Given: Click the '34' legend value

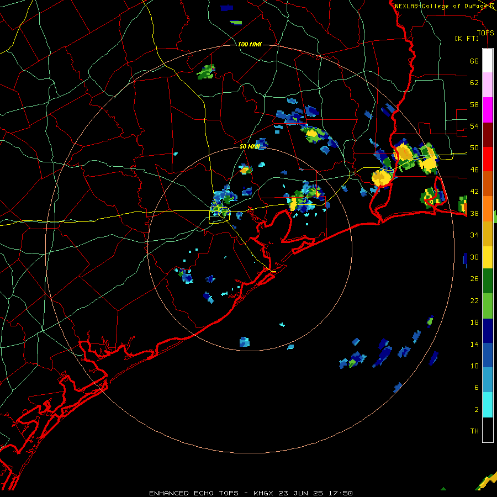Looking at the screenshot, I should pos(474,235).
